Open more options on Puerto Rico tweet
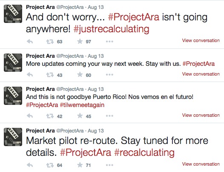Viewport: 224px width, 172px height. (x=109, y=116)
